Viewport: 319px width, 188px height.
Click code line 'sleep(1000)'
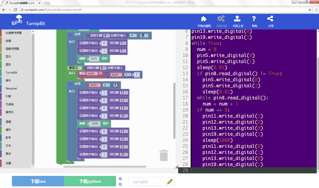pos(217,140)
